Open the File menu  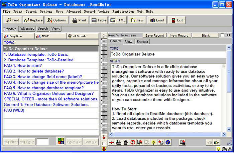pyautogui.click(x=6, y=12)
